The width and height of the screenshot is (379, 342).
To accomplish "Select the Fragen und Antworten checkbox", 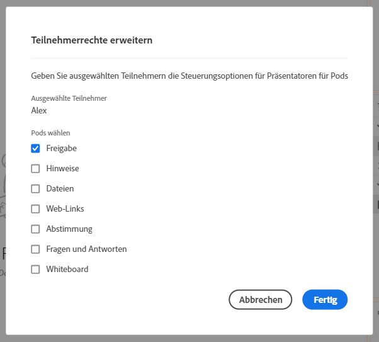I will point(36,249).
